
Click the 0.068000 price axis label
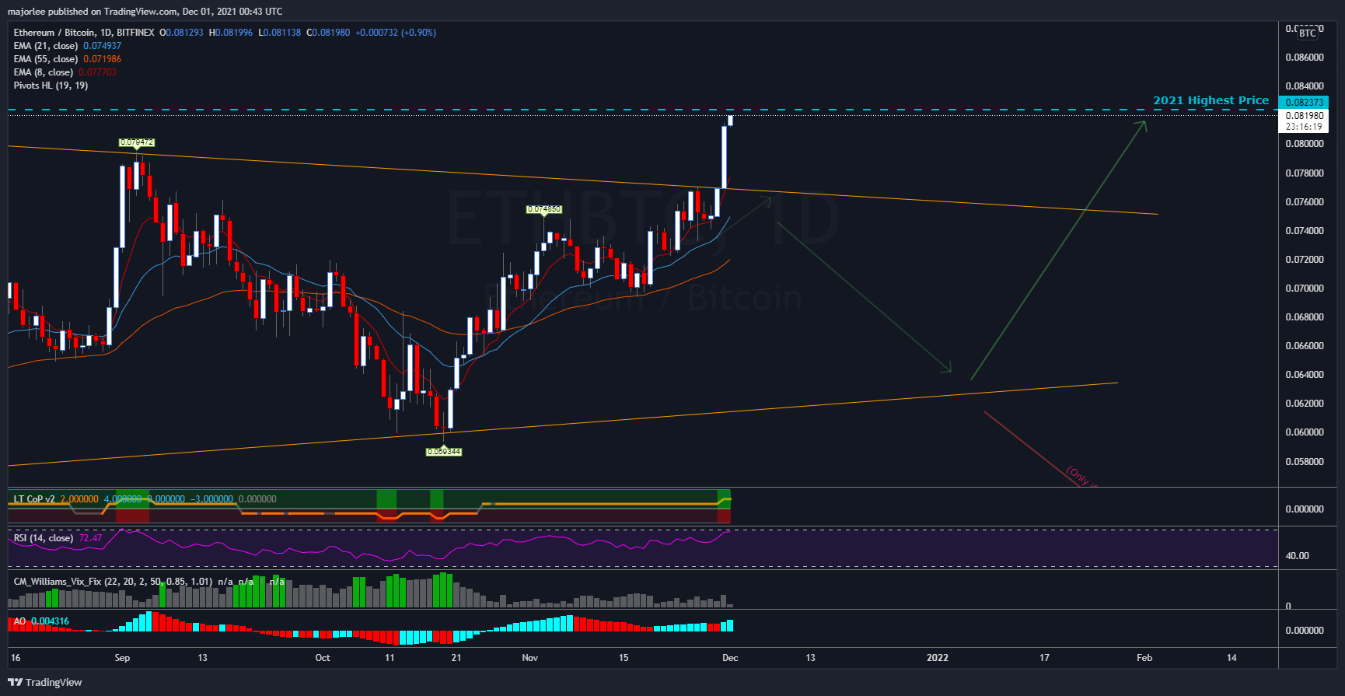coord(1305,317)
